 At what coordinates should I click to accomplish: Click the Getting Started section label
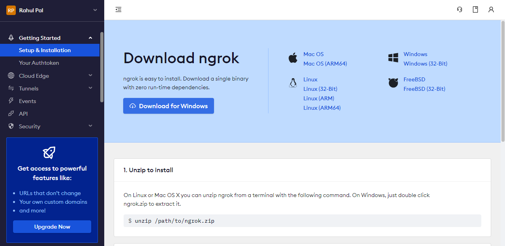[x=39, y=38]
